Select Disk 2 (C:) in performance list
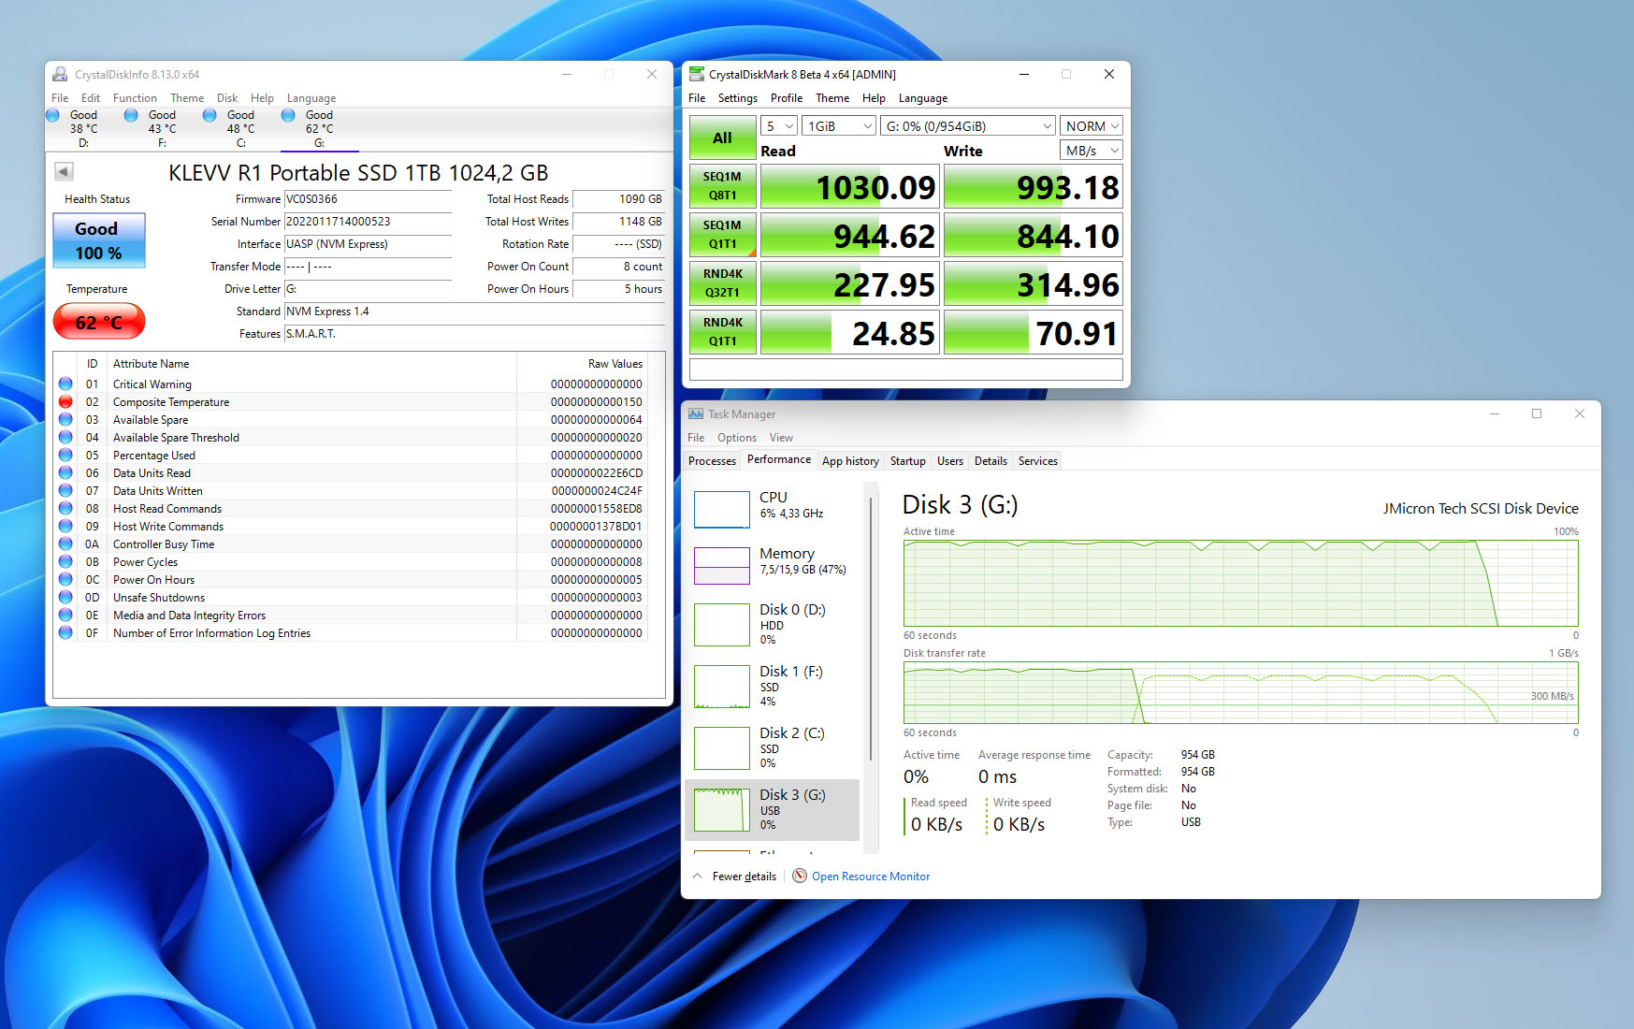The image size is (1634, 1029). pos(773,748)
